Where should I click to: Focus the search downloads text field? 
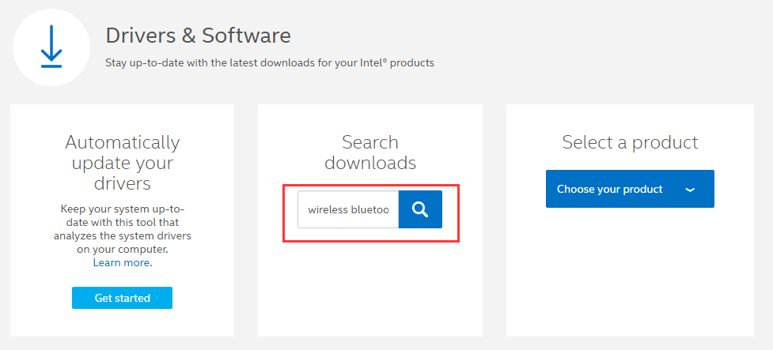click(348, 209)
